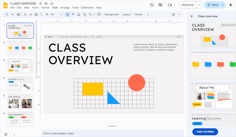The width and height of the screenshot is (236, 137).
Task: Activate the paint format tool
Action: tap(42, 14)
